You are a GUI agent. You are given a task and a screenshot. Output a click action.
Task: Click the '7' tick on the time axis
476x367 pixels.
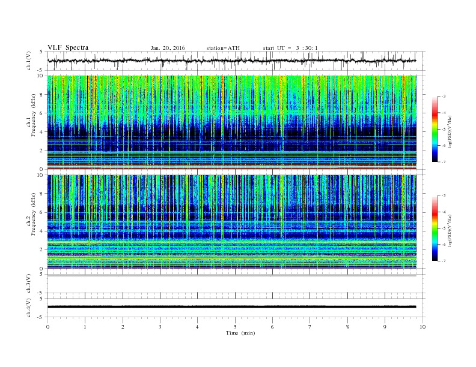(310, 327)
